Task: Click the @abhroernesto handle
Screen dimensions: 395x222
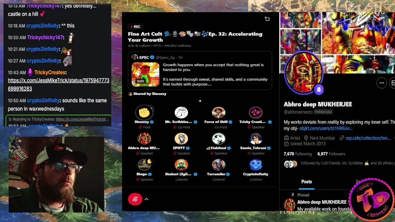Action: 298,112
